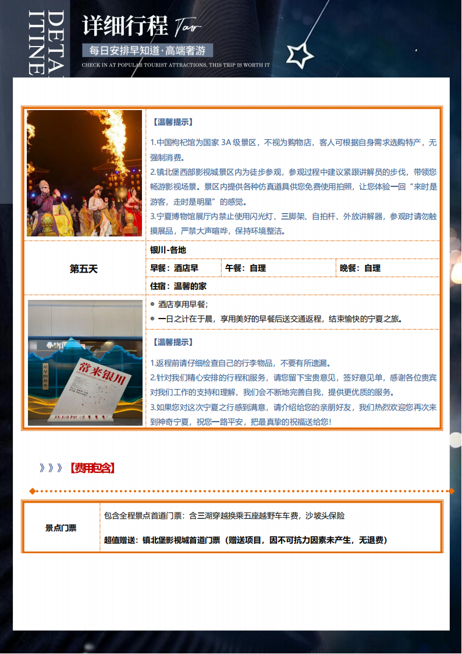Click the bullet marker before 酒店享用早餐
This screenshot has width=462, height=654.
point(152,305)
